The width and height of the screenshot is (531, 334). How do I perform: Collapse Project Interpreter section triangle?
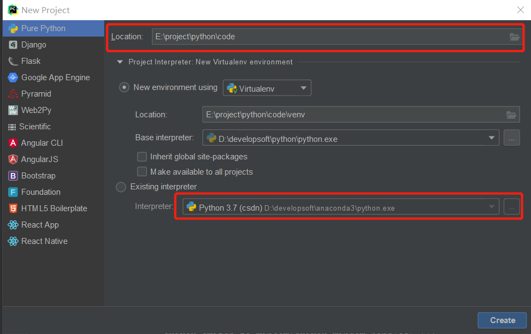120,62
